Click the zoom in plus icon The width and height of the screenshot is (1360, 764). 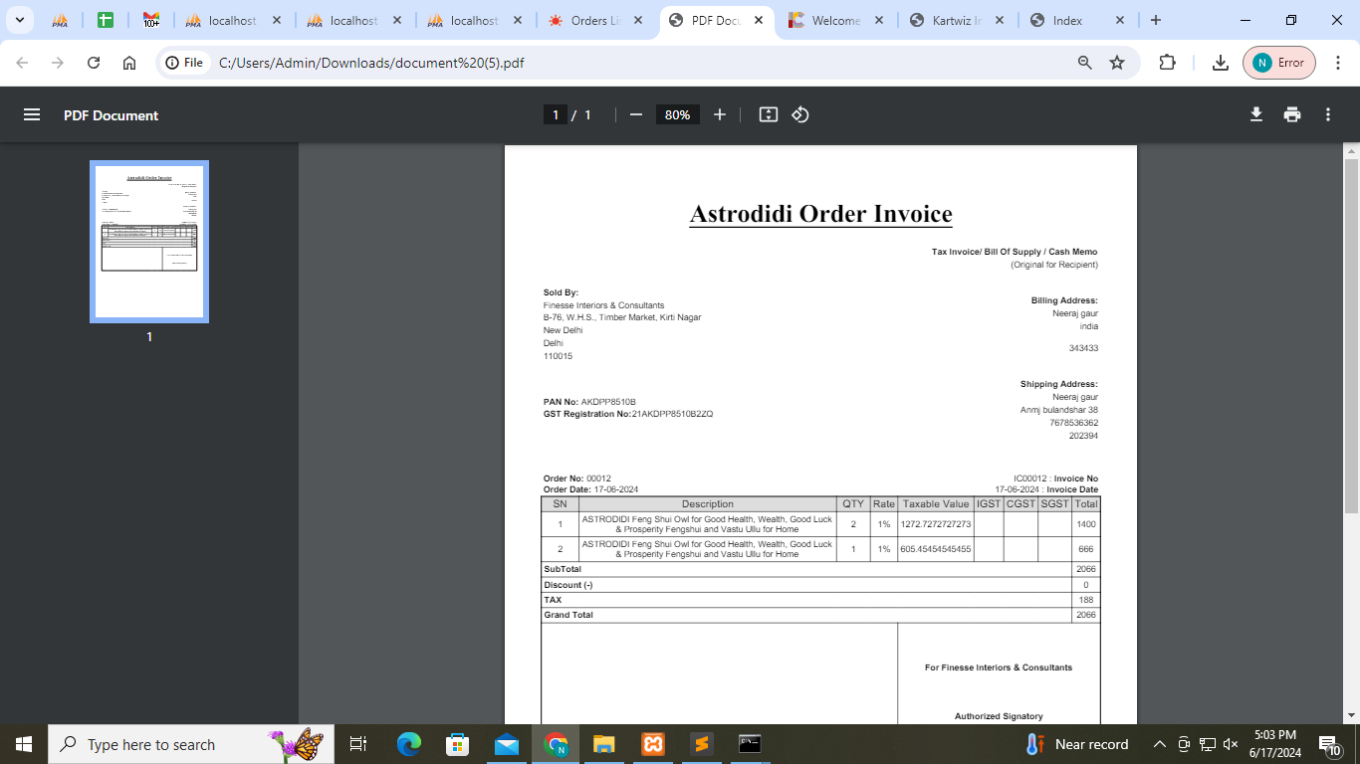(x=720, y=114)
